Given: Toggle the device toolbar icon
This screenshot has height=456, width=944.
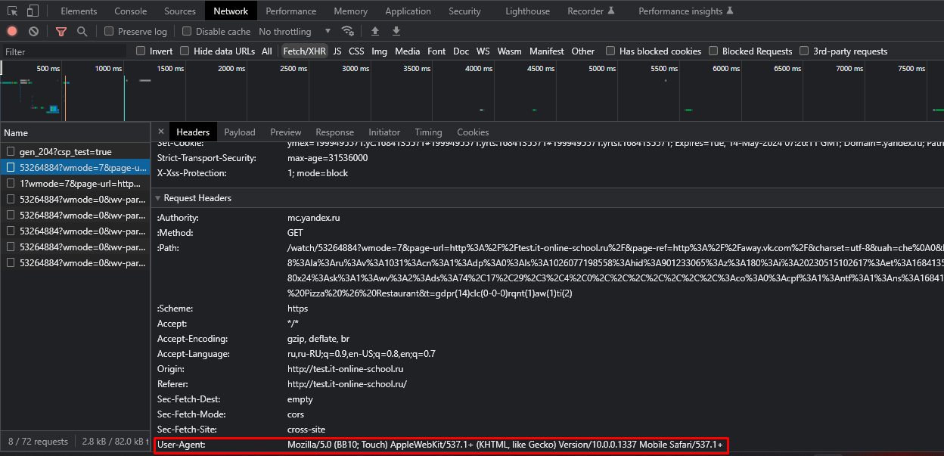Looking at the screenshot, I should 33,11.
